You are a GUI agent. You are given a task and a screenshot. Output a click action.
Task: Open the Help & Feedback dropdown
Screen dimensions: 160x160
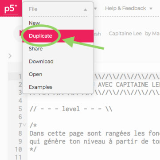pos(129,8)
